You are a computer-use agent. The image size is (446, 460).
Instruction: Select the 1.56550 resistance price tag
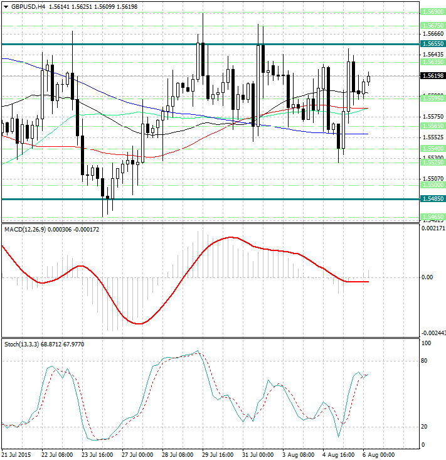pos(433,44)
